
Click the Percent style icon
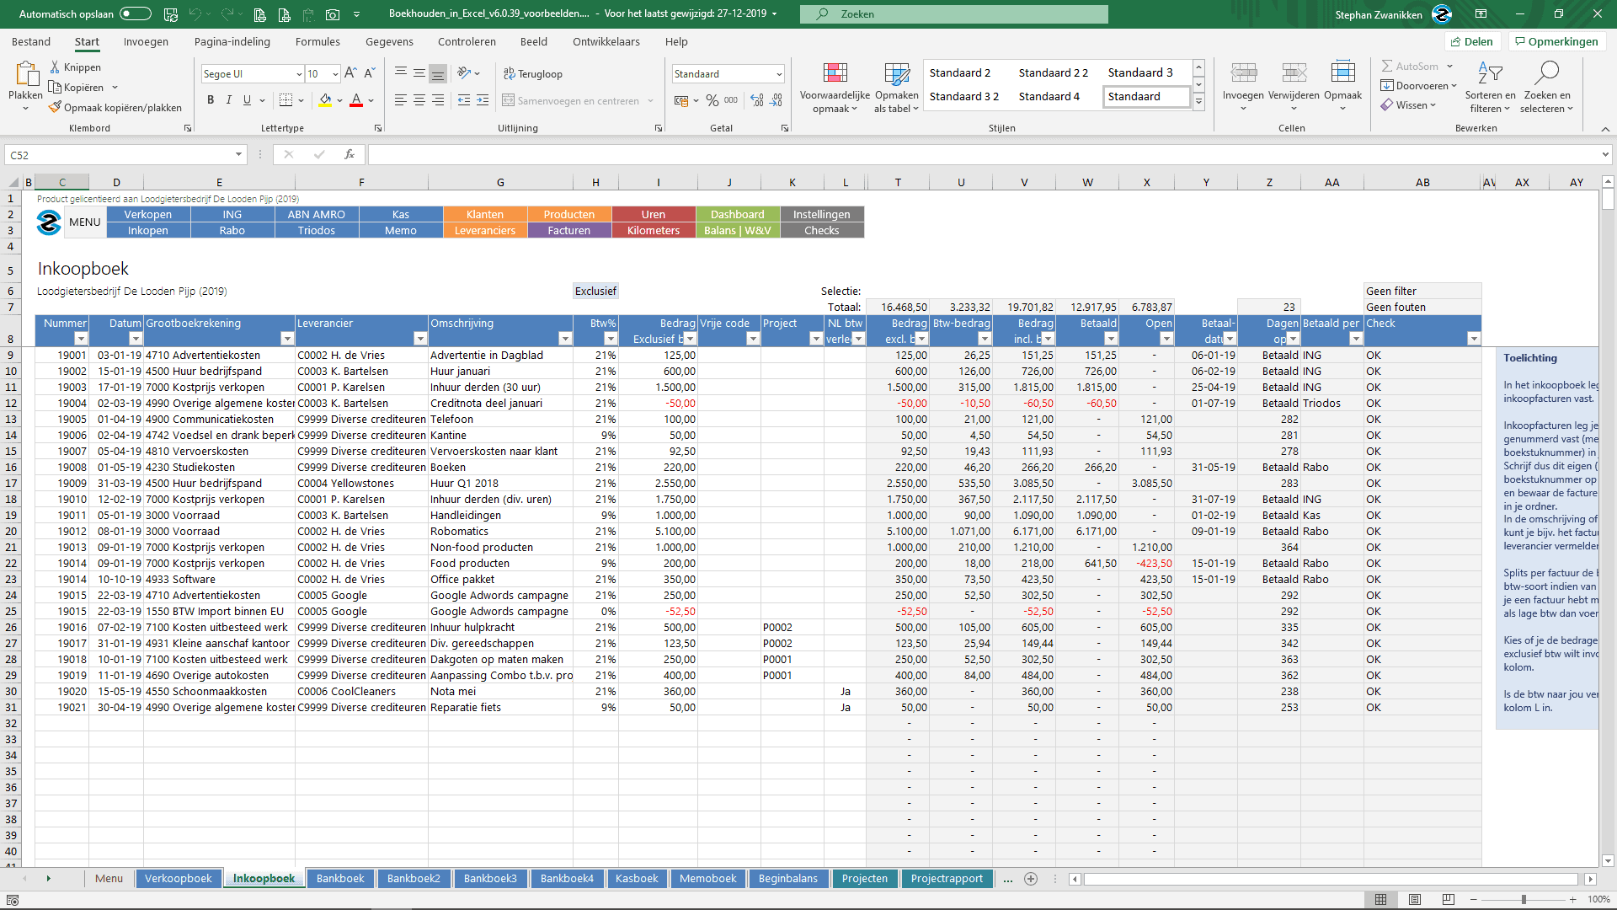pos(712,100)
